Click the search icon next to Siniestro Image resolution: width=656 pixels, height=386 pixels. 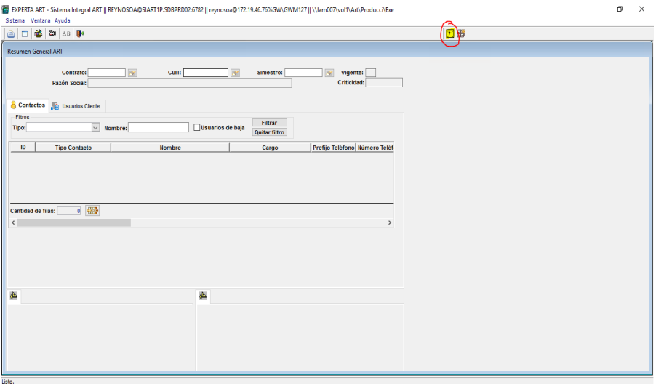329,73
